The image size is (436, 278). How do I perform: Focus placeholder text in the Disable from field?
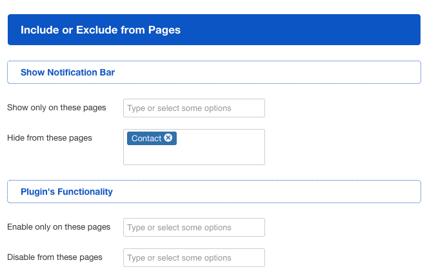click(179, 258)
